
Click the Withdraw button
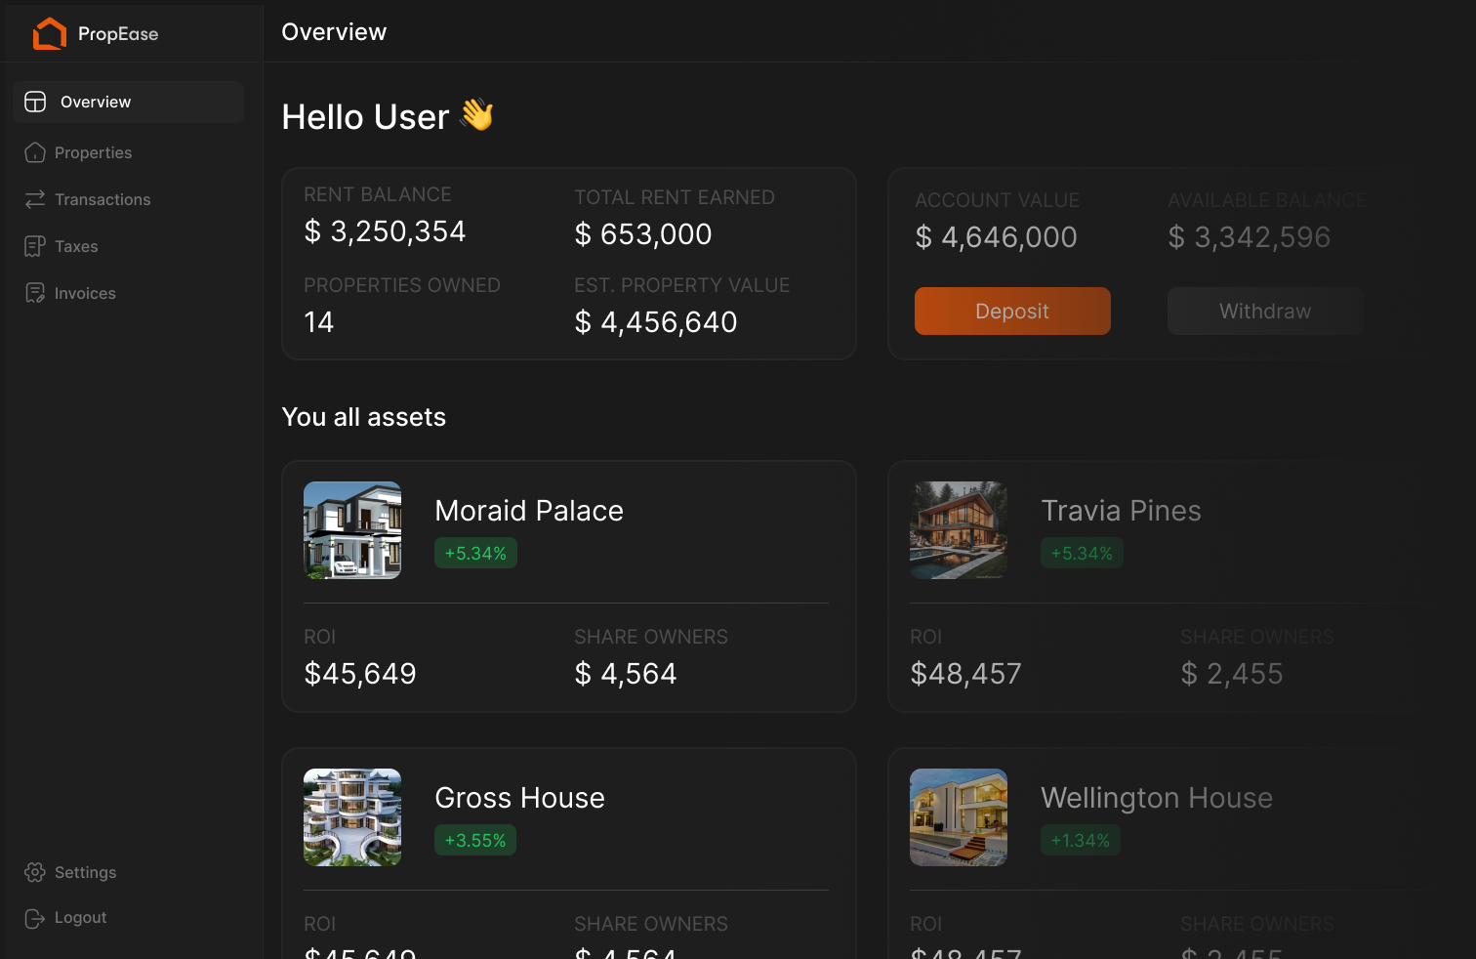(x=1265, y=311)
